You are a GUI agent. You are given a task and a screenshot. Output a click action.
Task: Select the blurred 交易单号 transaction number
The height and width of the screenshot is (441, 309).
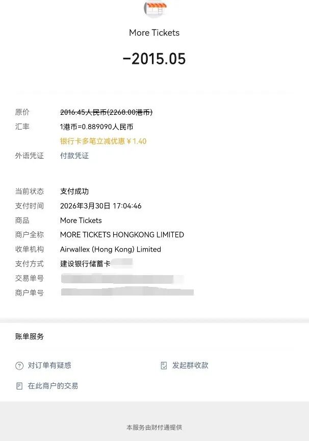[122, 279]
